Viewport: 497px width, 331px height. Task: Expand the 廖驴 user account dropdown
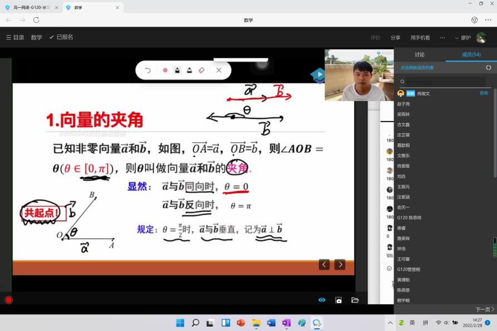pyautogui.click(x=463, y=38)
